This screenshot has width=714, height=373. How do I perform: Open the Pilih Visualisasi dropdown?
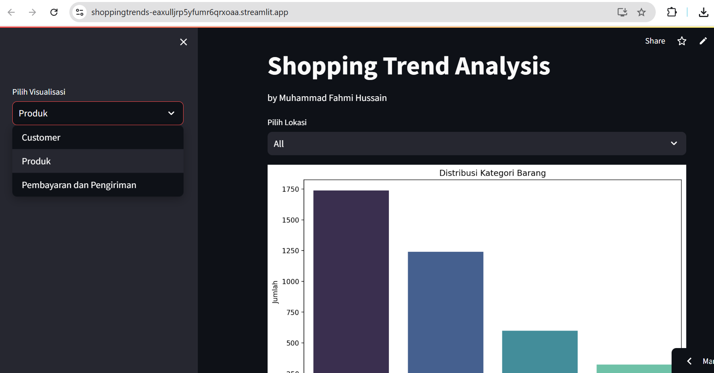pos(98,113)
